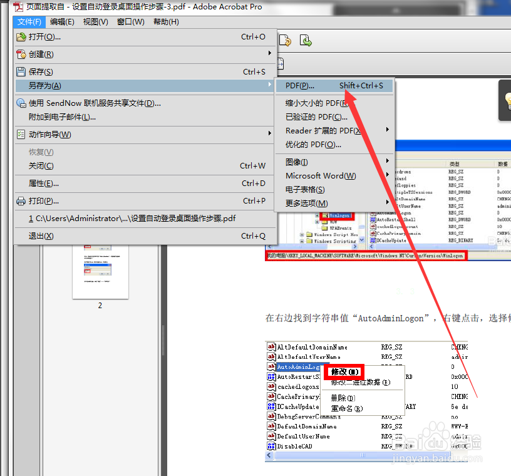This screenshot has width=511, height=476.
Task: Select page 2 thumbnail in pages panel
Action: pos(100,272)
